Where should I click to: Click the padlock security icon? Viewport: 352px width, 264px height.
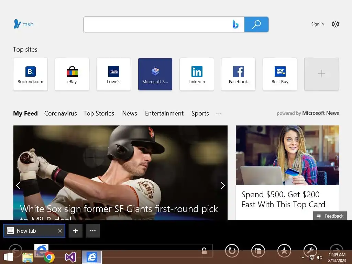point(204,251)
